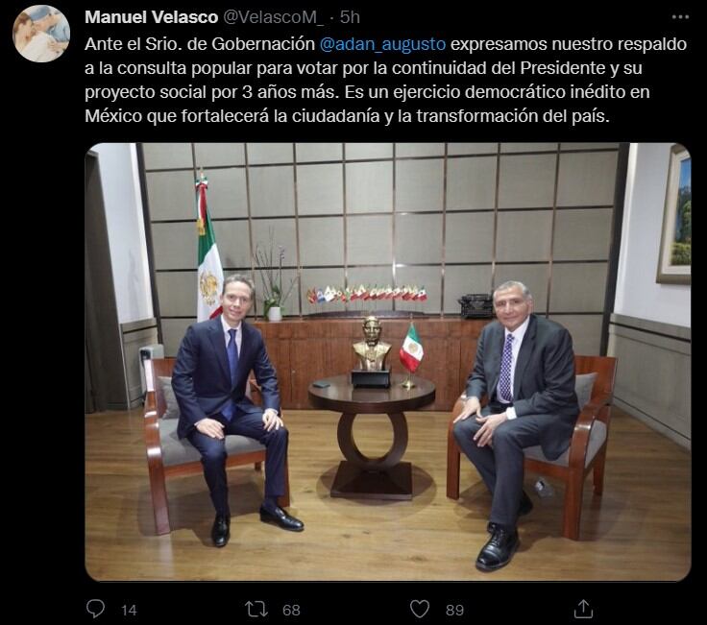The height and width of the screenshot is (625, 707).
Task: Click the framed painting on right wall
Action: coord(674,214)
